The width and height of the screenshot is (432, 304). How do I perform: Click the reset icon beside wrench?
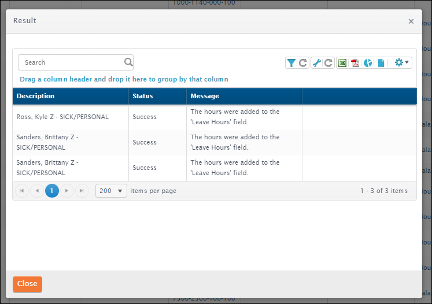(x=328, y=63)
